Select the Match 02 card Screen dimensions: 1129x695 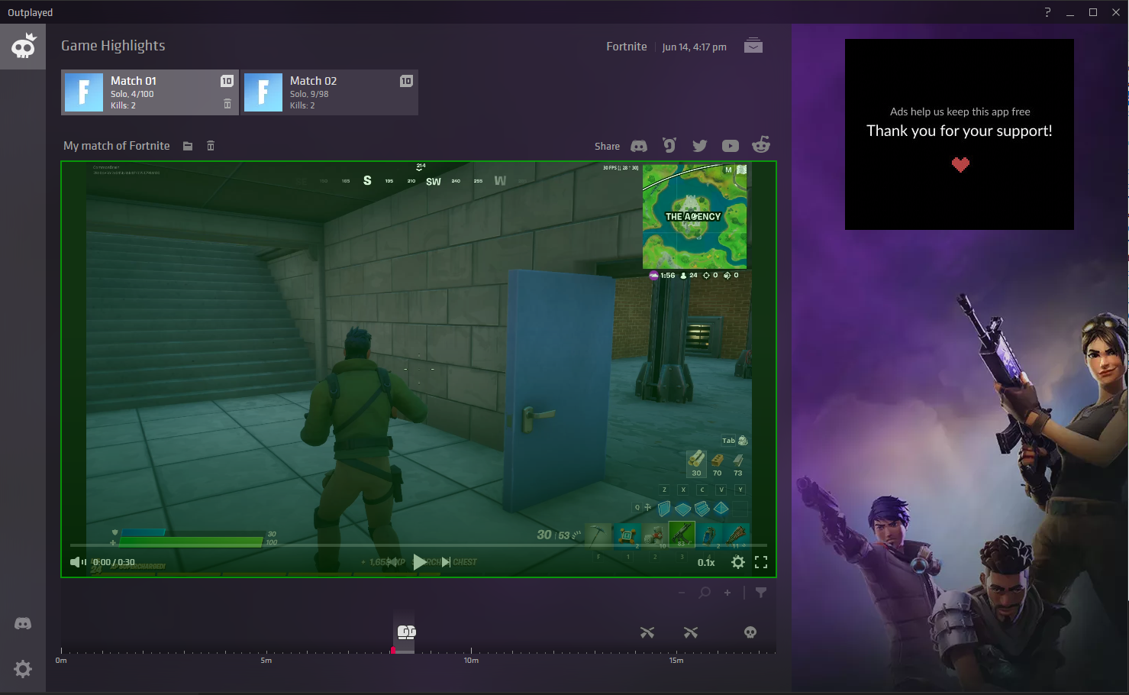click(x=330, y=92)
